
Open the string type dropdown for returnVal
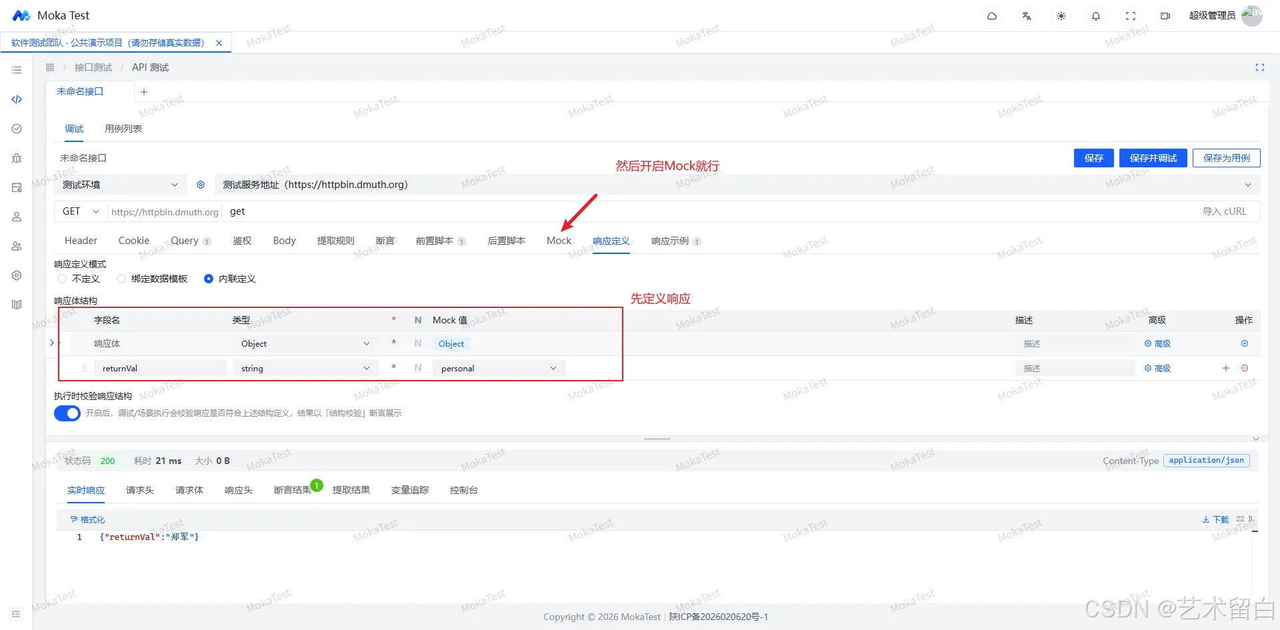(x=305, y=368)
